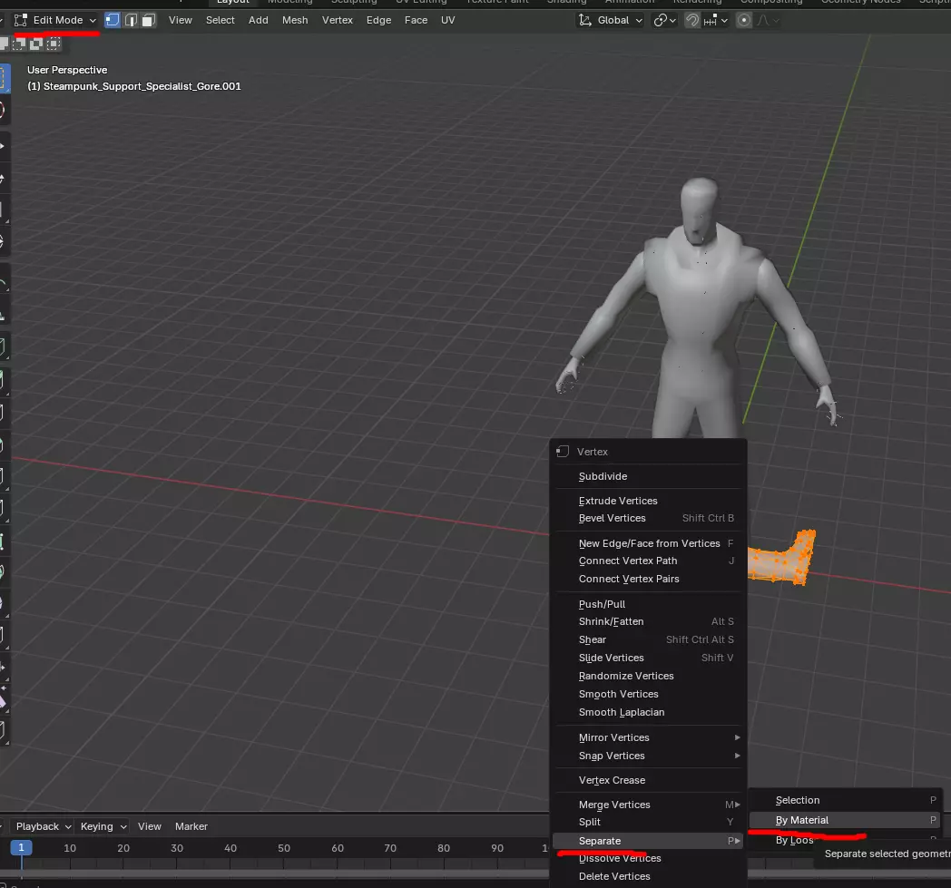Select the Extrude Region tool in toolbar
This screenshot has width=951, height=888.
coord(3,346)
